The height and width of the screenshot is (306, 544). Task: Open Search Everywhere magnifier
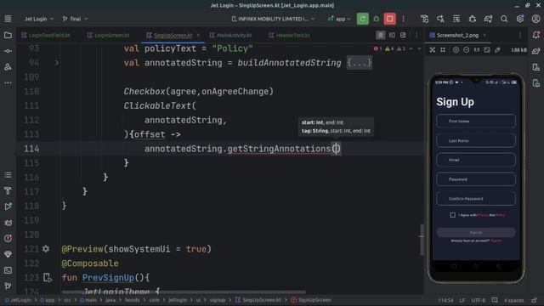point(504,19)
